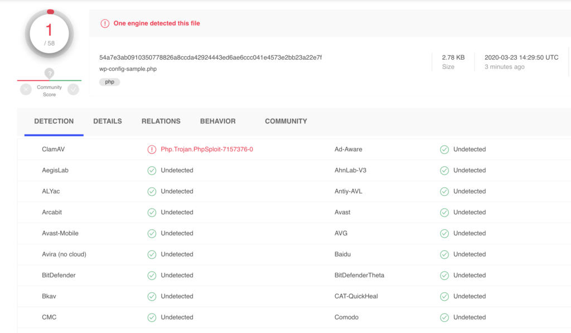
Task: Click the Antiy-AVL engine name
Action: click(349, 191)
